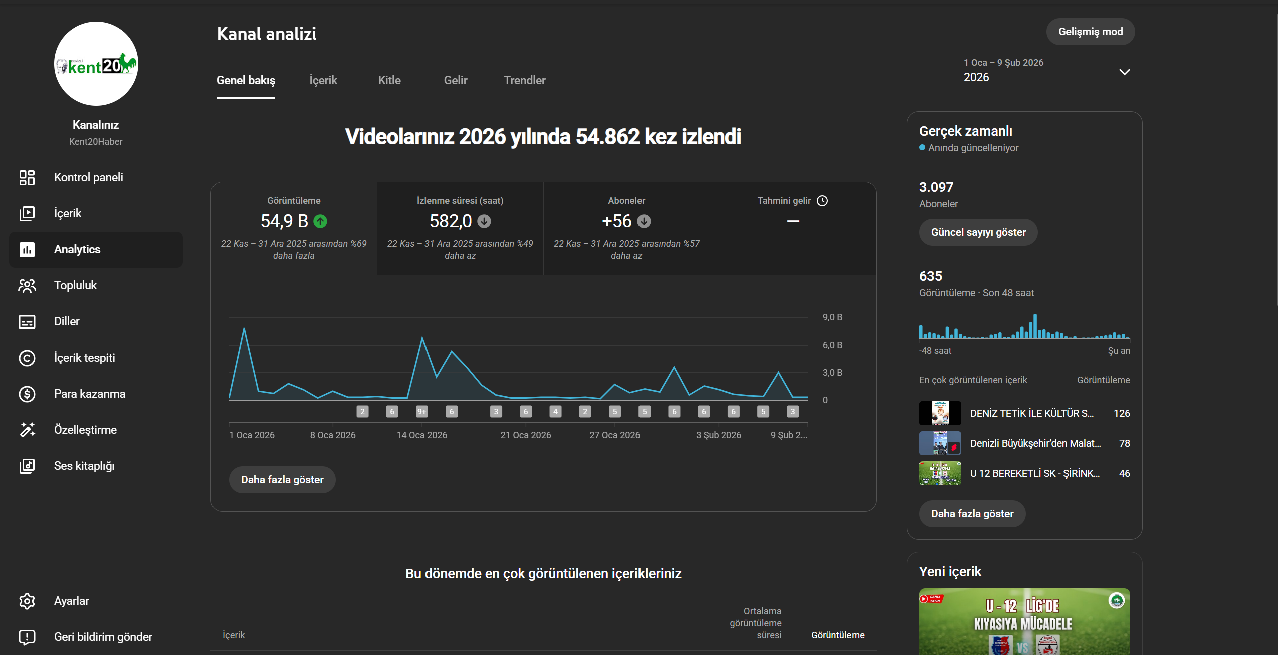Image resolution: width=1278 pixels, height=655 pixels.
Task: Open the Para kazanma dollar icon
Action: [x=27, y=394]
